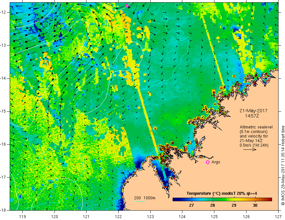Click the magenta Argo legend circle marker

coord(208,162)
